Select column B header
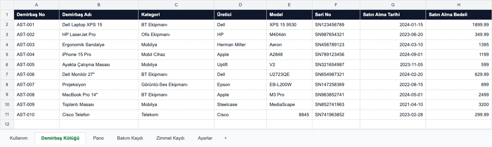Screen dimensions: 492x147 (x=99, y=5)
